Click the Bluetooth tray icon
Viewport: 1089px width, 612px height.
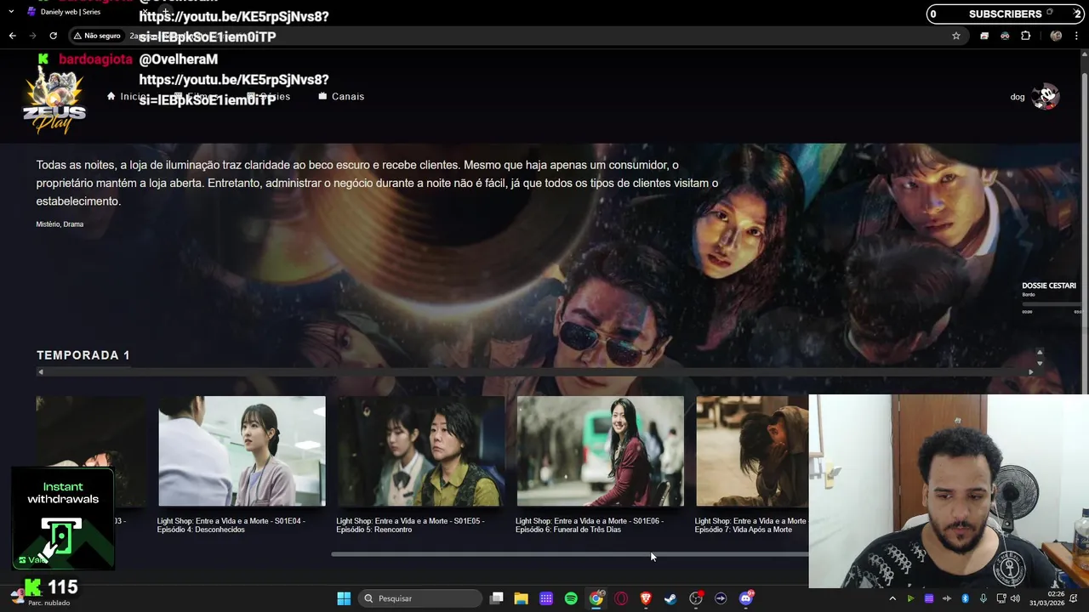(x=966, y=598)
